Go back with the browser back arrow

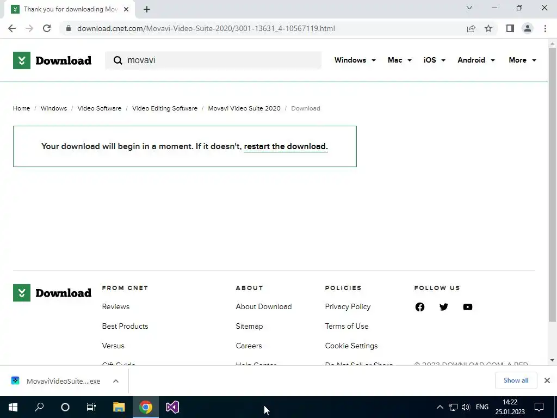[x=12, y=28]
